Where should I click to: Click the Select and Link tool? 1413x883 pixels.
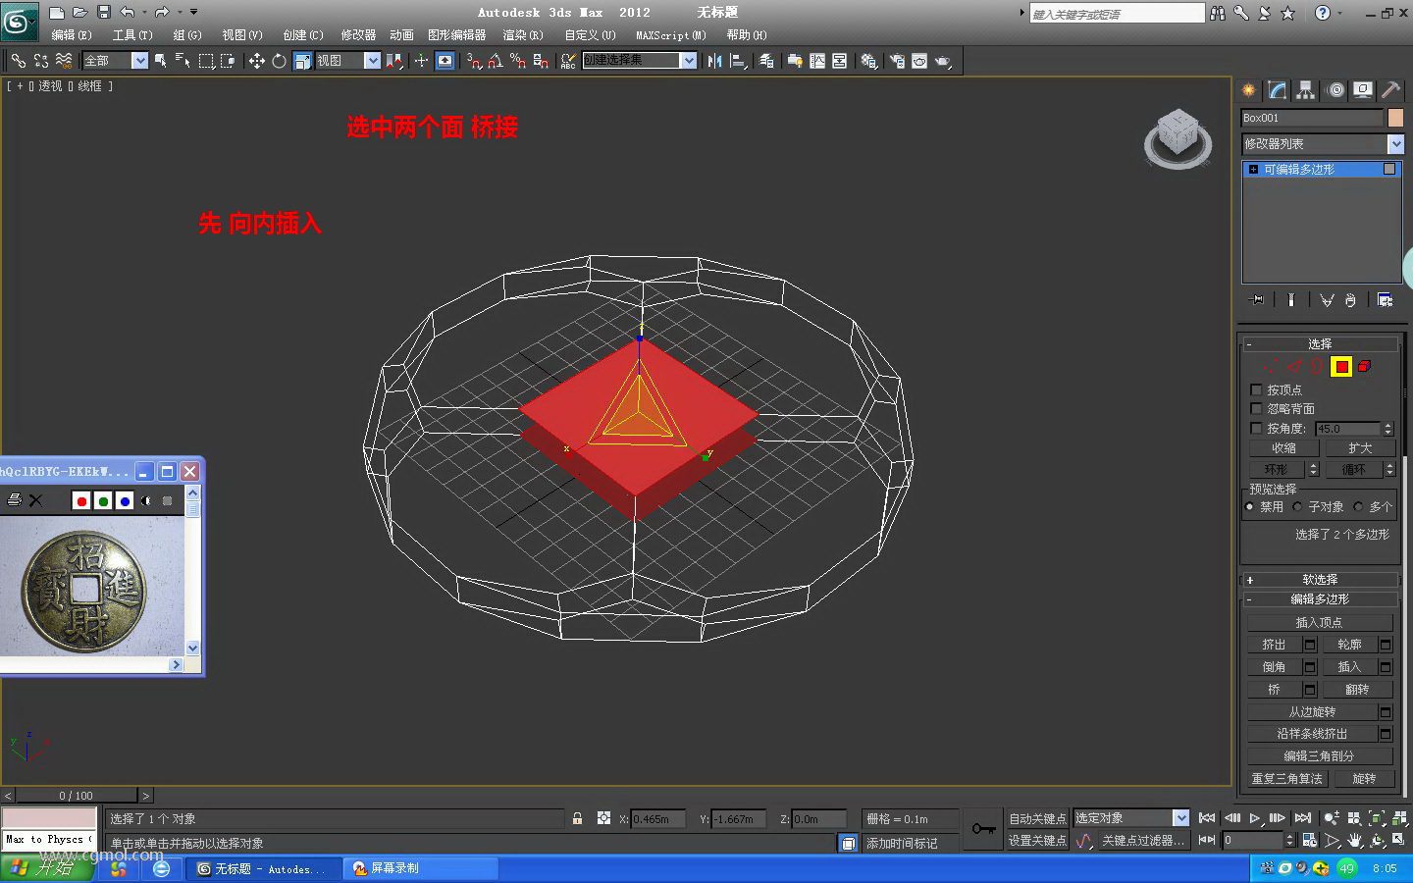tap(19, 61)
